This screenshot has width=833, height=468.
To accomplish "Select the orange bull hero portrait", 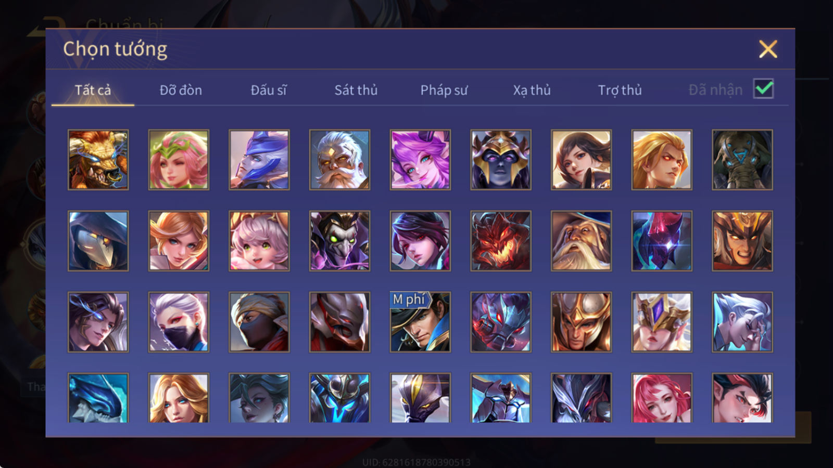I will (x=98, y=160).
